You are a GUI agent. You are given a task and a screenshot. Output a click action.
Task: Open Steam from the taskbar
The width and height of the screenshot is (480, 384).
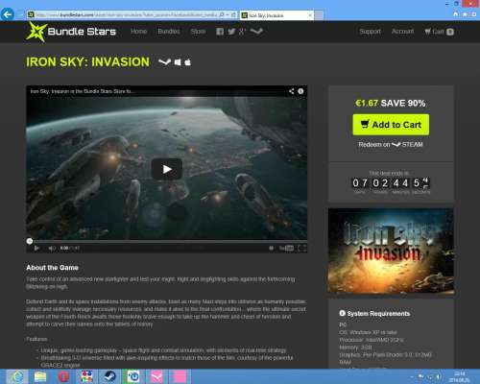[x=109, y=376]
